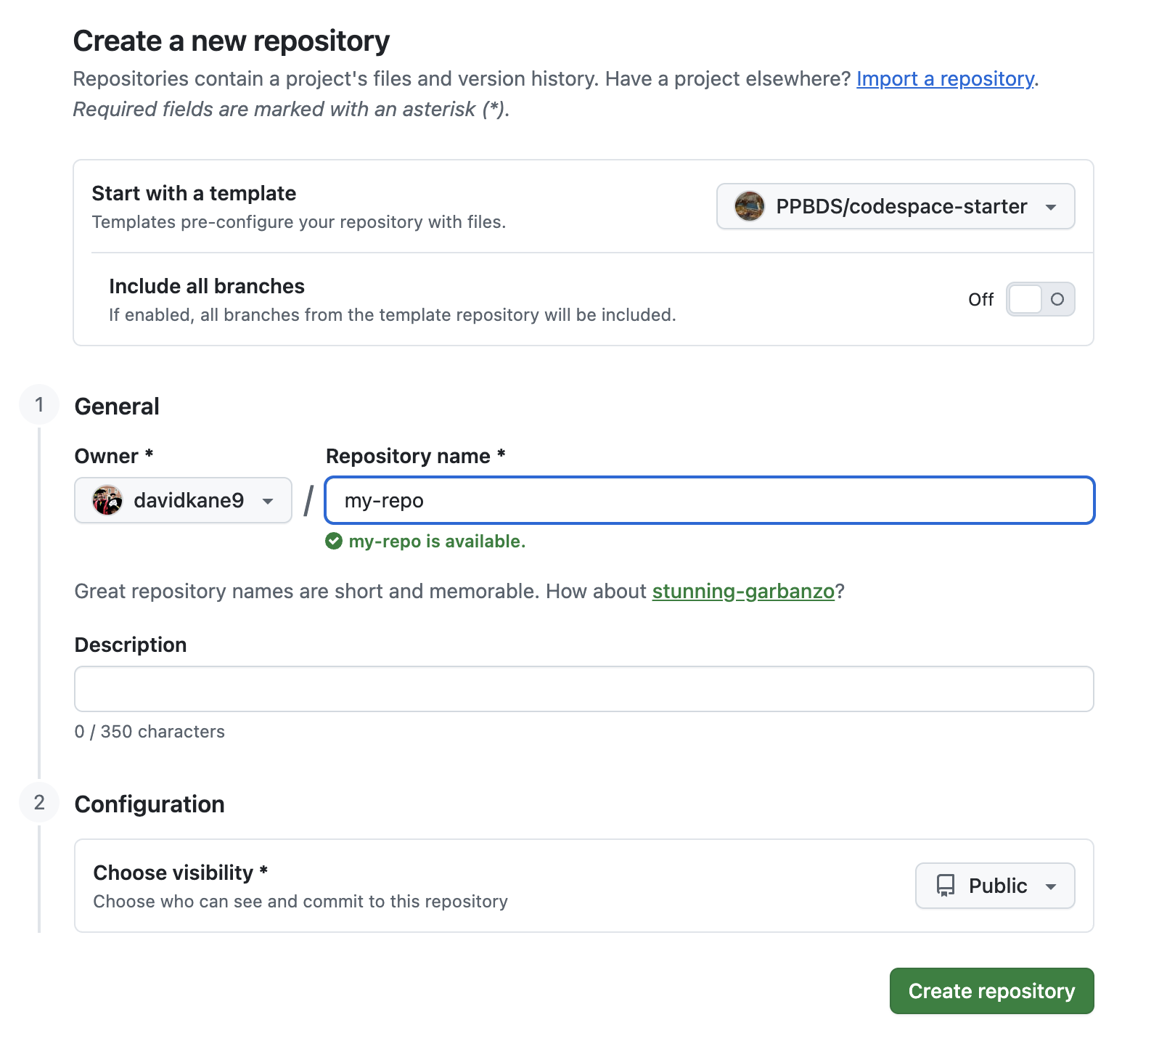The height and width of the screenshot is (1041, 1167).
Task: Click the Off label beside the toggle
Action: [980, 300]
